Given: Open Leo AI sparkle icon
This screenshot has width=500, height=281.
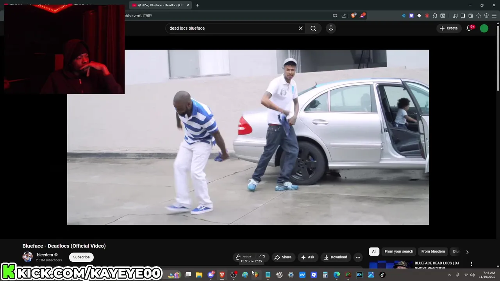Looking at the screenshot, I should (479, 16).
